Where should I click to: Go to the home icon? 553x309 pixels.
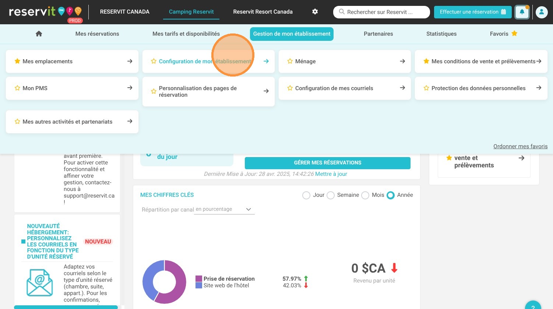tap(39, 34)
